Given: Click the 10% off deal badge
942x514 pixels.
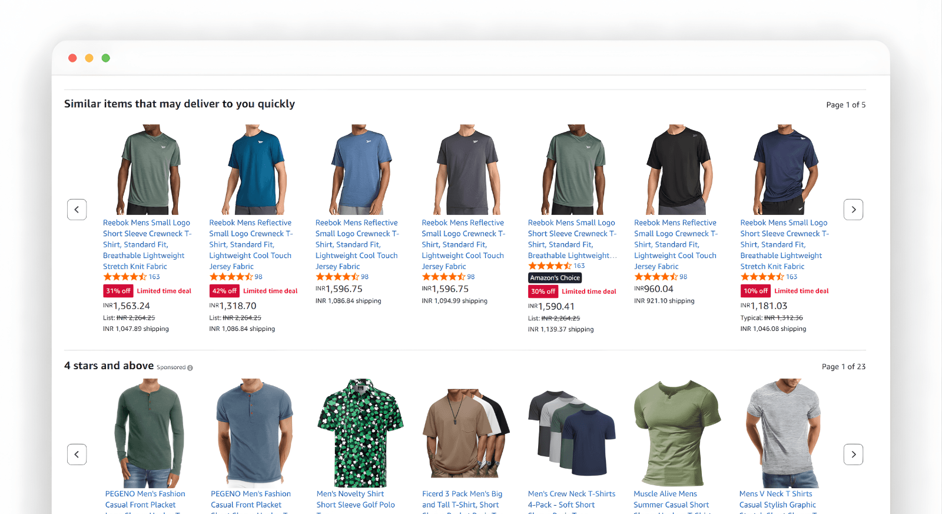Looking at the screenshot, I should (x=755, y=291).
